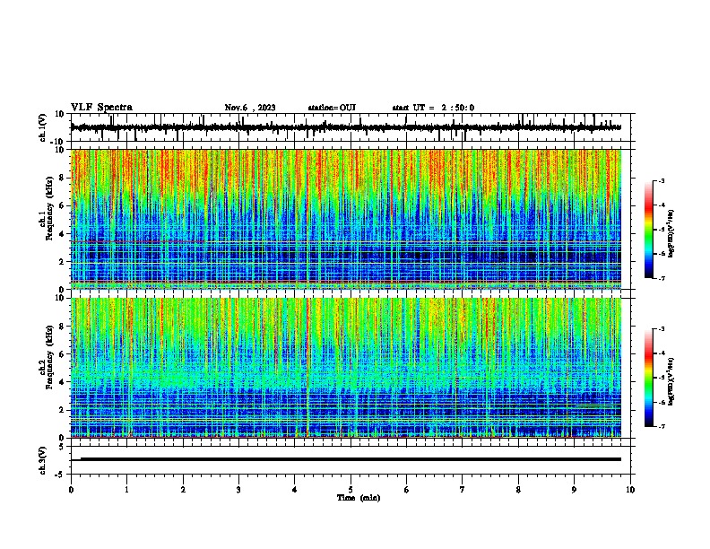Viewport: 710px width, 549px height.
Task: Click the "6" tick on time axis
Action: point(407,490)
